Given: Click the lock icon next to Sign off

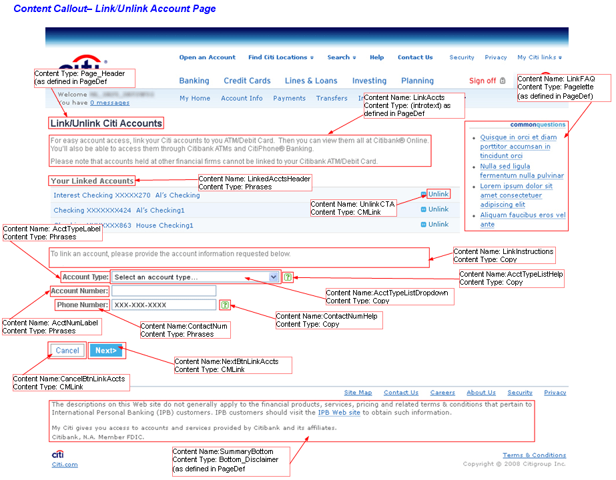Looking at the screenshot, I should 503,81.
